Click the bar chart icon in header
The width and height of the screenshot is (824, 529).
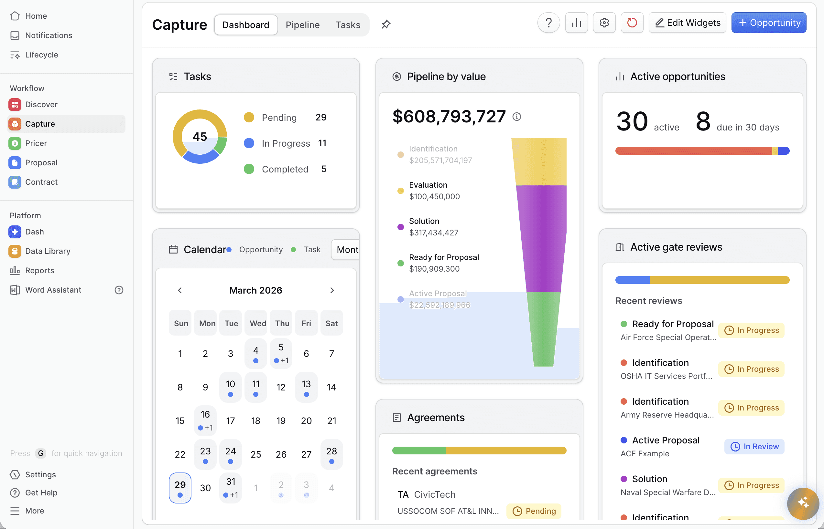576,23
